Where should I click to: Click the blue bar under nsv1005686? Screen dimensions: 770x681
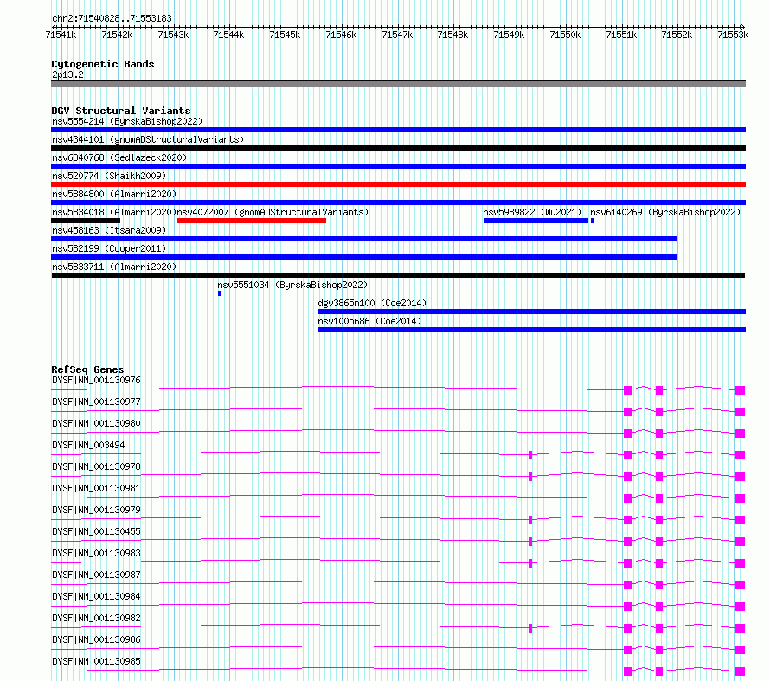point(532,330)
